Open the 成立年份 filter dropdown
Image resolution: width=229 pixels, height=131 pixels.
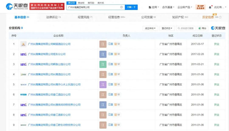(x=150, y=28)
